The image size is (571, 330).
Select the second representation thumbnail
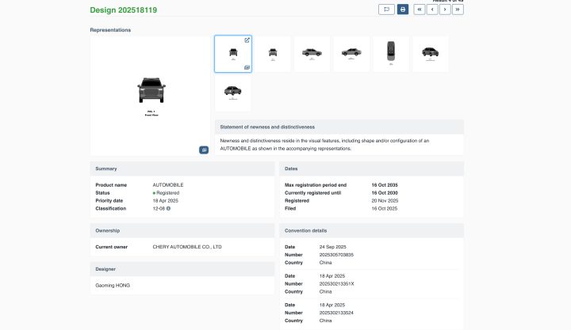[272, 54]
